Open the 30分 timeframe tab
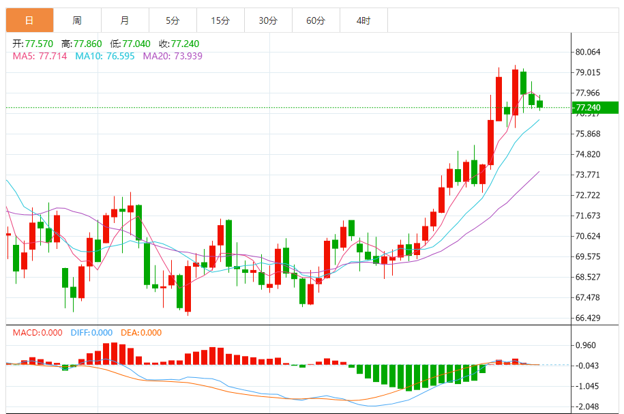The width and height of the screenshot is (624, 414). [x=268, y=20]
